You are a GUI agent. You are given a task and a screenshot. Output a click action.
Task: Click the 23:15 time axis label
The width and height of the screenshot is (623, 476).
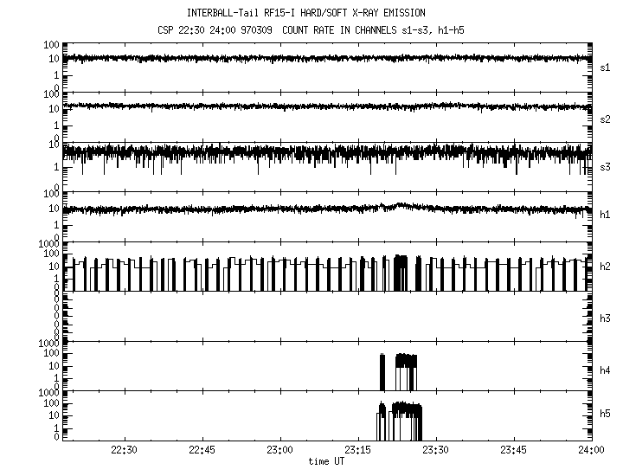pyautogui.click(x=357, y=451)
